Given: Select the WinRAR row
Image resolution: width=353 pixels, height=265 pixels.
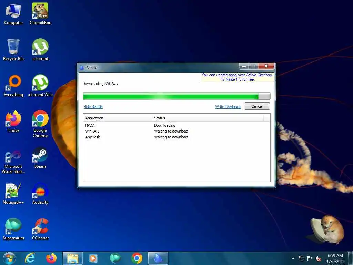Looking at the screenshot, I should [x=176, y=131].
